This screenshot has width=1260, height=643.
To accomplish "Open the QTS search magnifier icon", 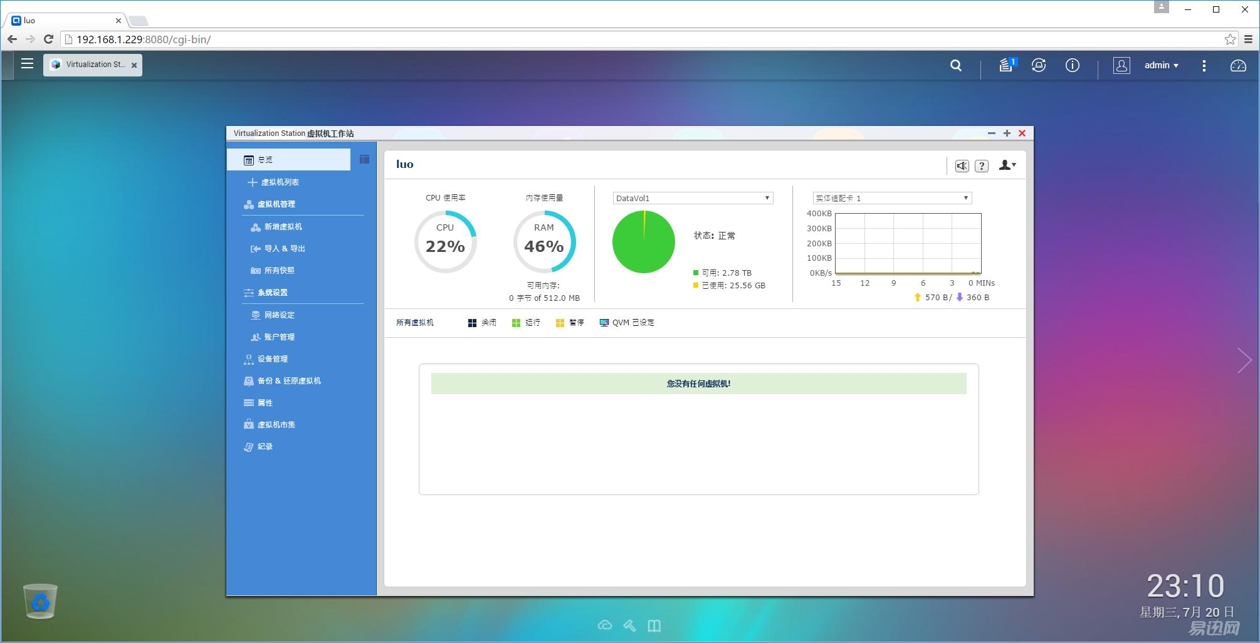I will pos(955,65).
